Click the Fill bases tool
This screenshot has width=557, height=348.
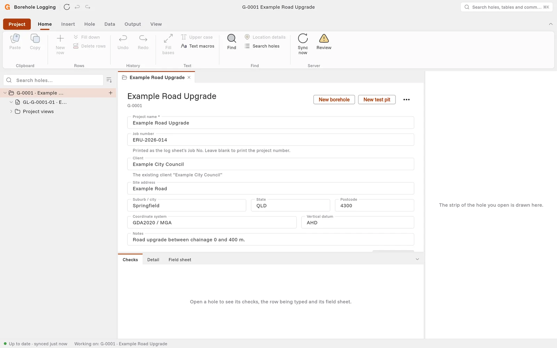168,44
